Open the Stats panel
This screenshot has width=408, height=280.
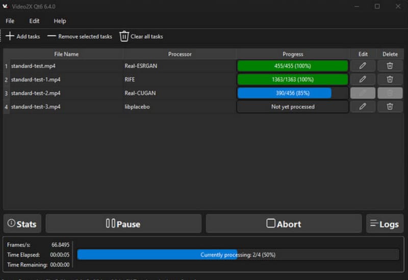point(22,224)
